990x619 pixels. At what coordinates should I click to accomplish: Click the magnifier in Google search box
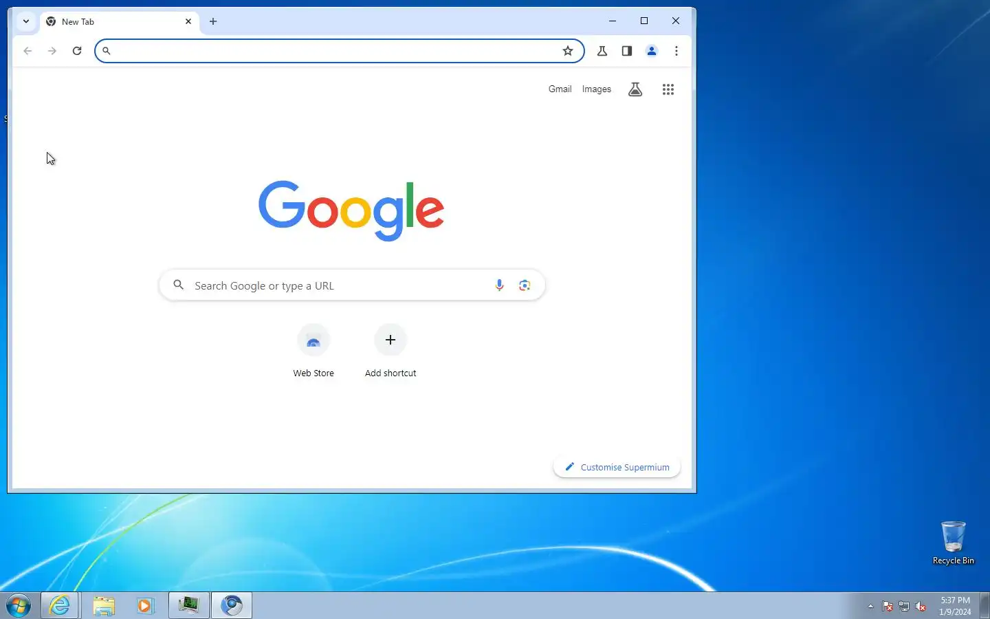[179, 285]
